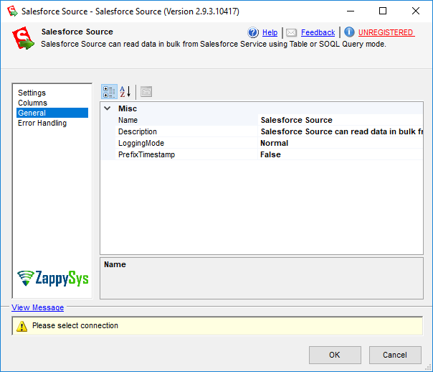The image size is (433, 372).
Task: Click the Cancel button
Action: [395, 355]
